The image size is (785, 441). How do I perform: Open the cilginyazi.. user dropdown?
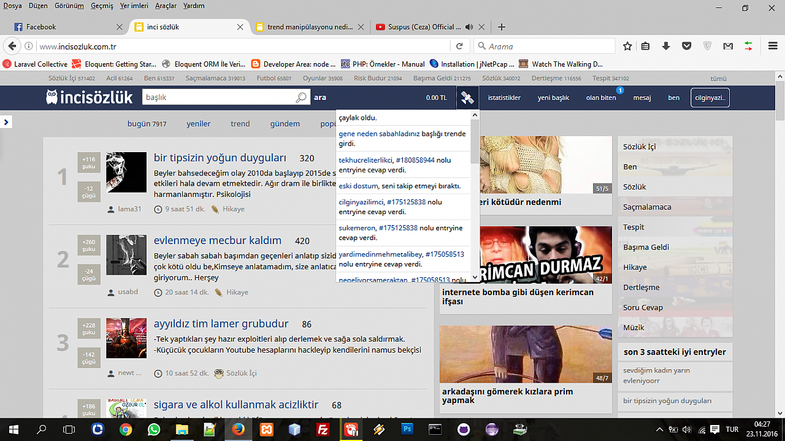pyautogui.click(x=710, y=98)
